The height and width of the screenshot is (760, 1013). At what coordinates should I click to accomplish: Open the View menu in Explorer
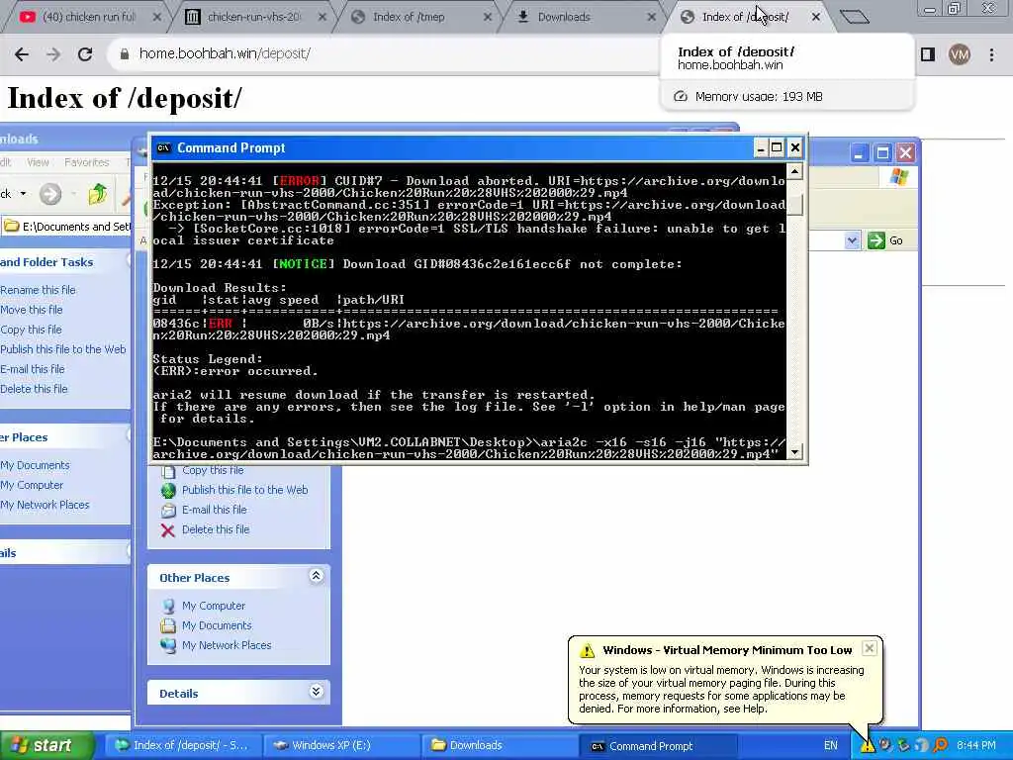pyautogui.click(x=38, y=162)
